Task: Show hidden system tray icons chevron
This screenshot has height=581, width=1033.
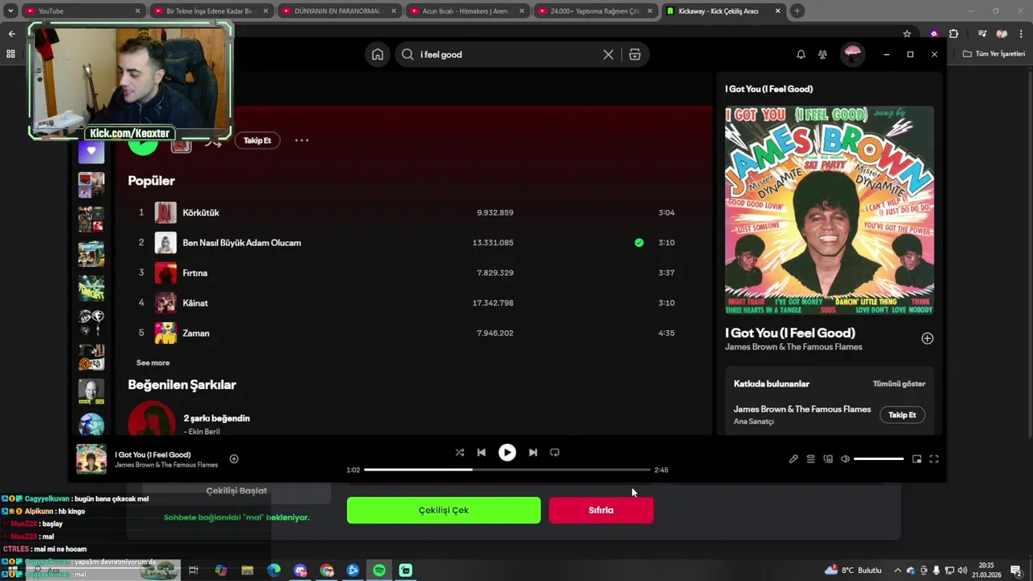Action: 897,571
